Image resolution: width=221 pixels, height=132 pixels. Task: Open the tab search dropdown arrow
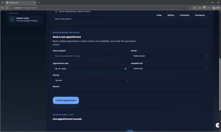point(2,2)
